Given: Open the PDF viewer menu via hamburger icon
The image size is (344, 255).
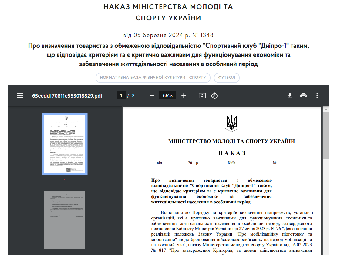Looking at the screenshot, I should point(20,95).
